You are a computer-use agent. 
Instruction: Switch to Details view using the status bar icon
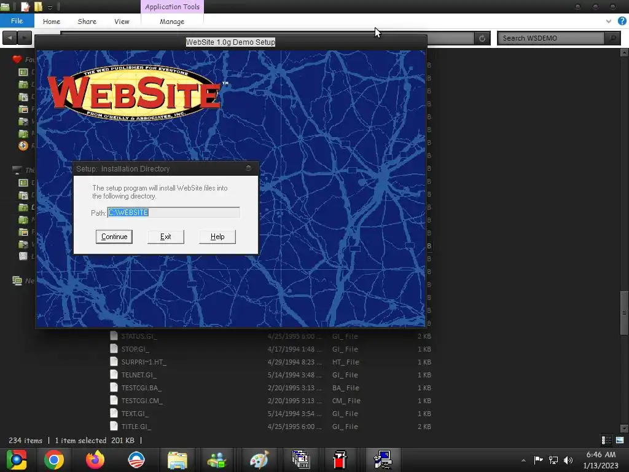[x=606, y=440]
